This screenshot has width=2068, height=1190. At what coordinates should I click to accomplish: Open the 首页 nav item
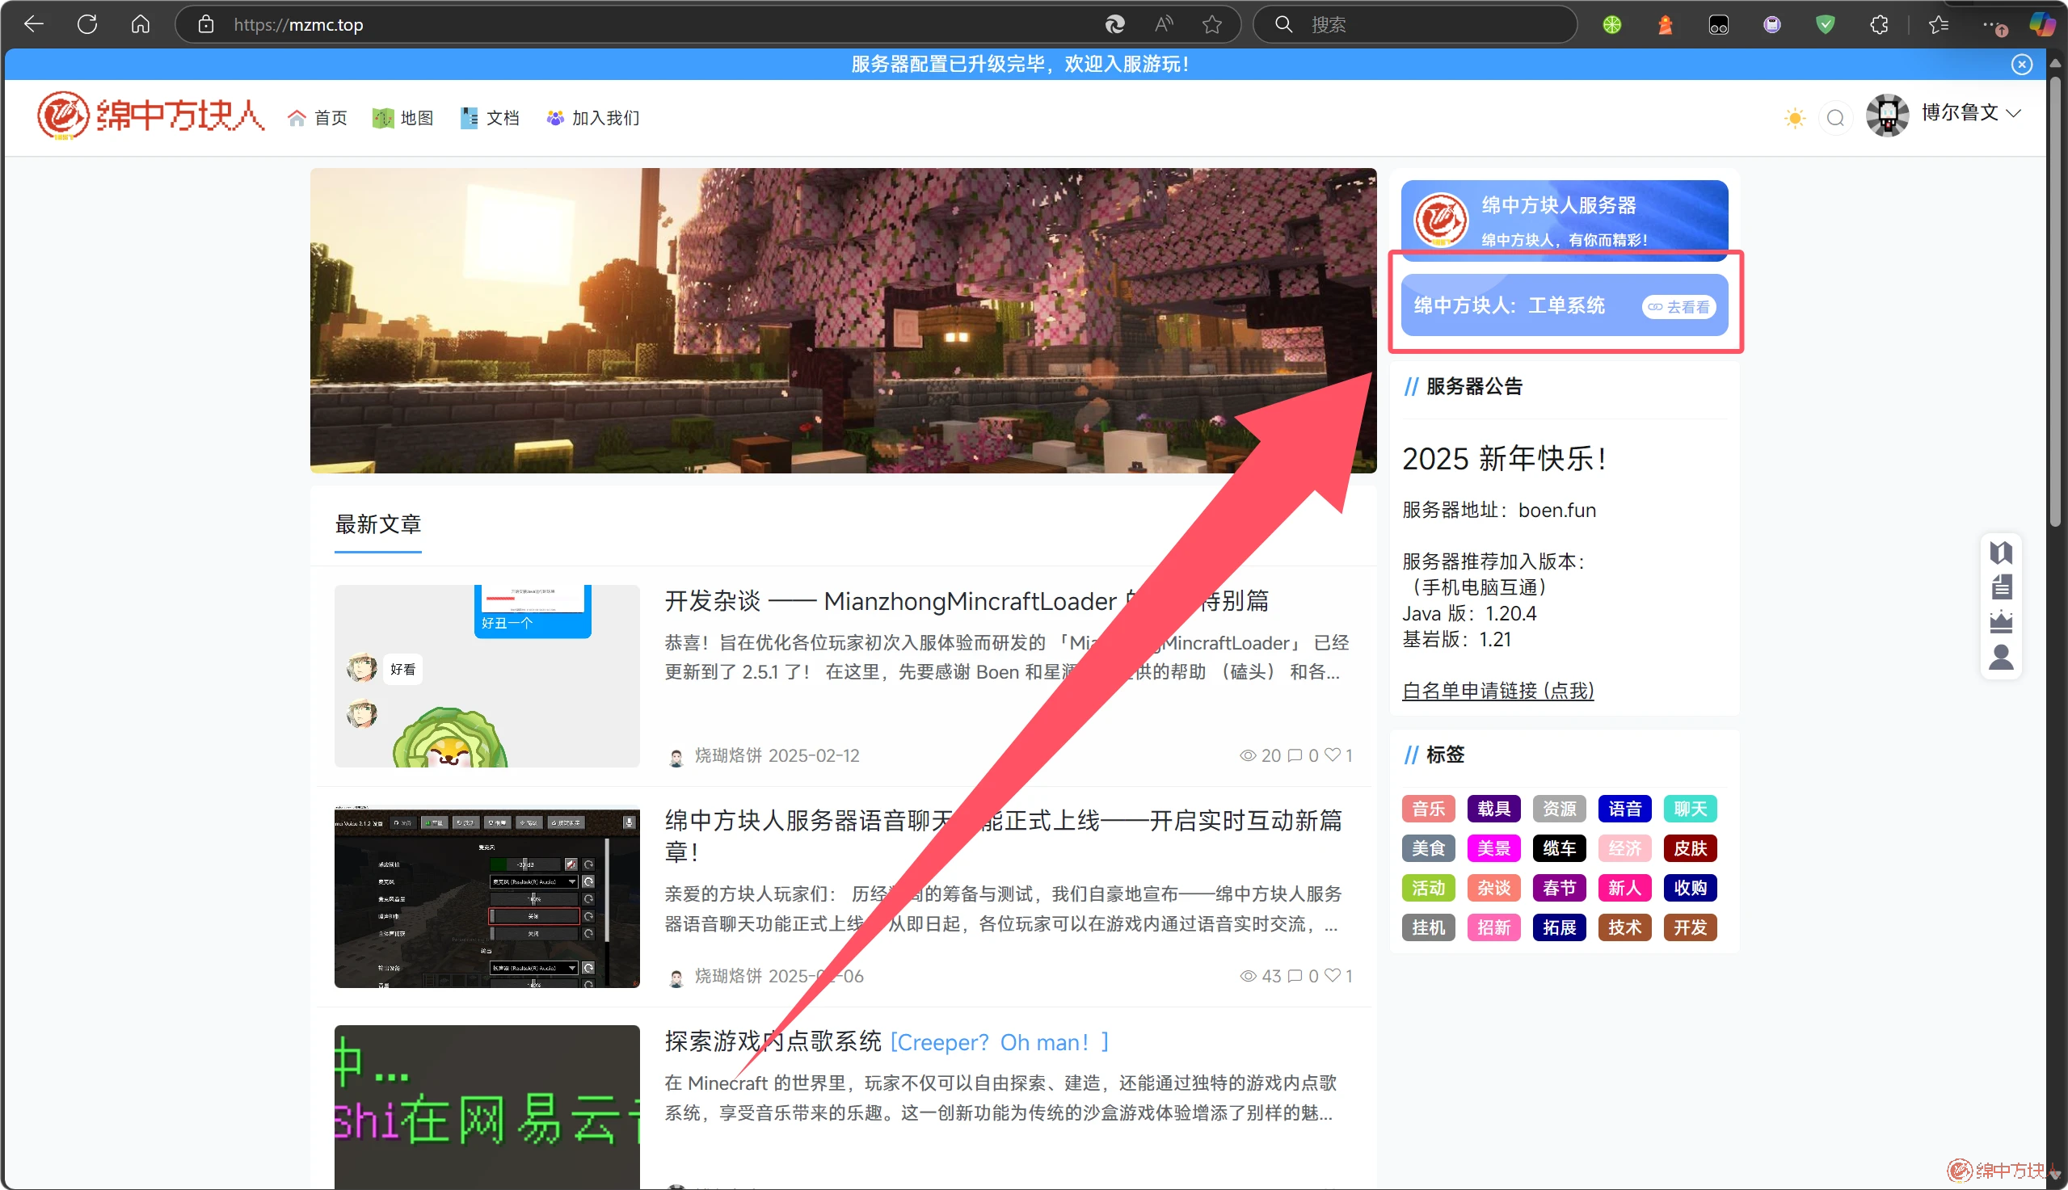click(x=317, y=118)
